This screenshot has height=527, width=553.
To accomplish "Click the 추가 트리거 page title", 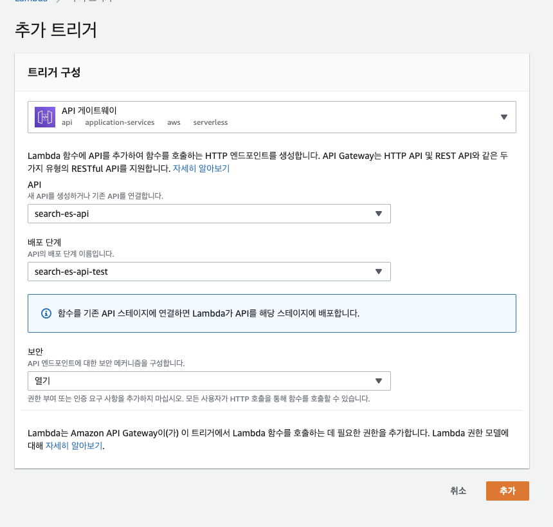I will (56, 30).
